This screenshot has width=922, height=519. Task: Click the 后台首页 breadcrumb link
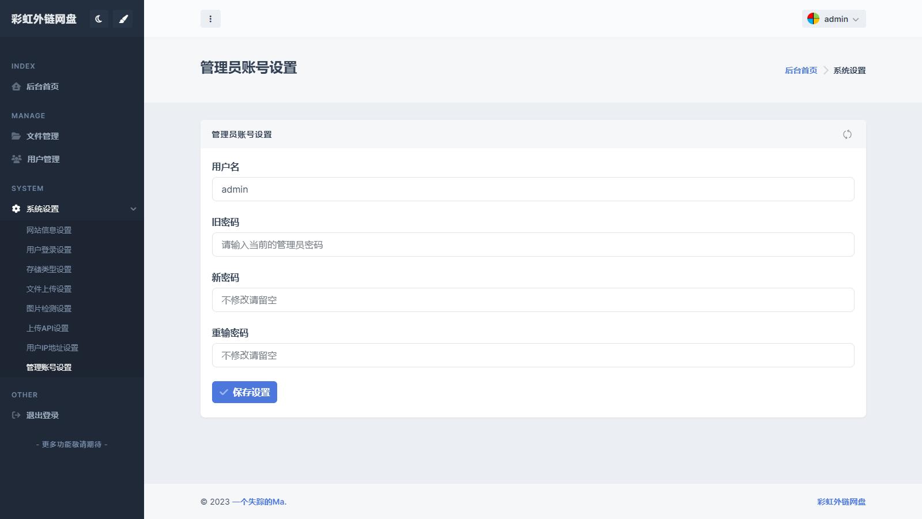pos(801,70)
